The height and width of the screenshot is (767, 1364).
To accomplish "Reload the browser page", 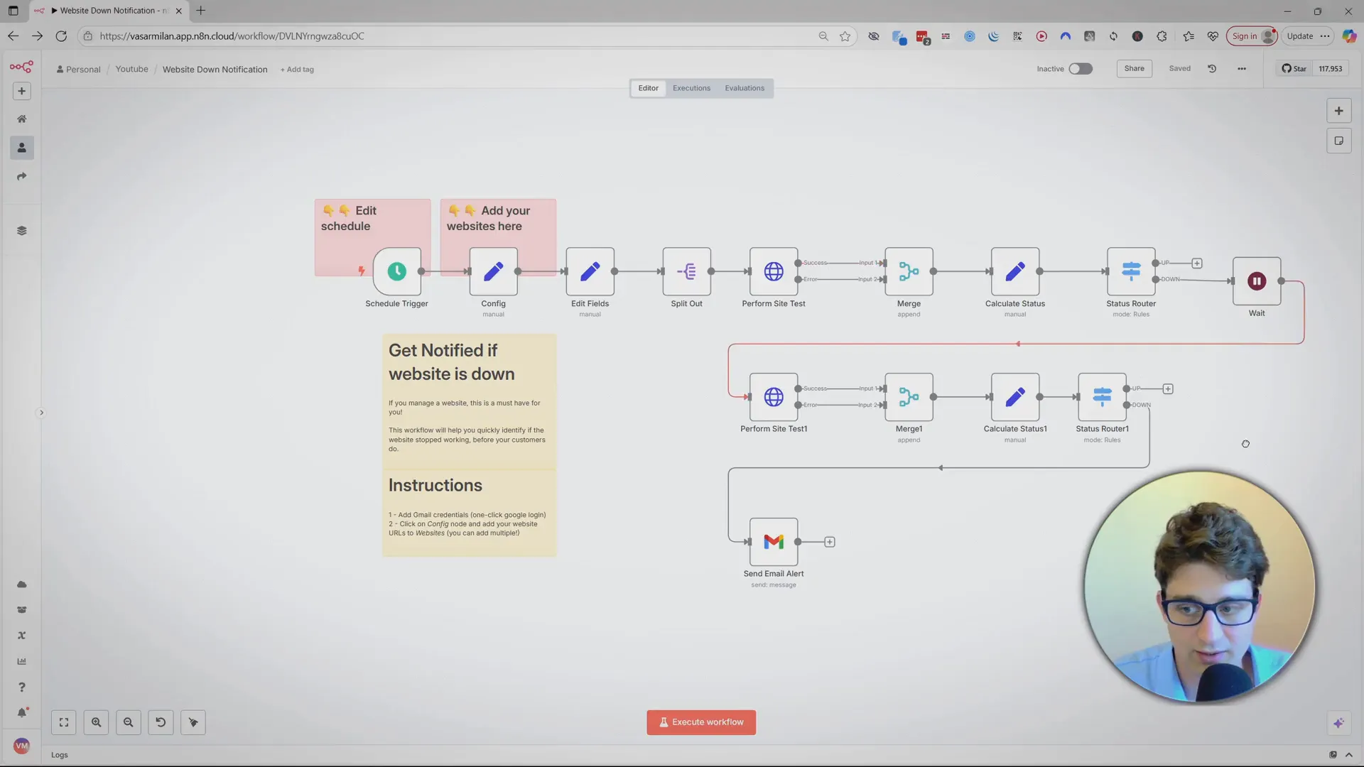I will (x=61, y=36).
